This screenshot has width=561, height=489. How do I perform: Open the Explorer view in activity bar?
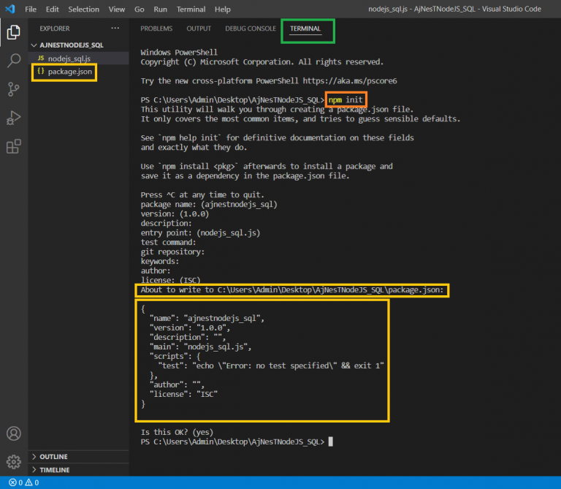(x=13, y=32)
